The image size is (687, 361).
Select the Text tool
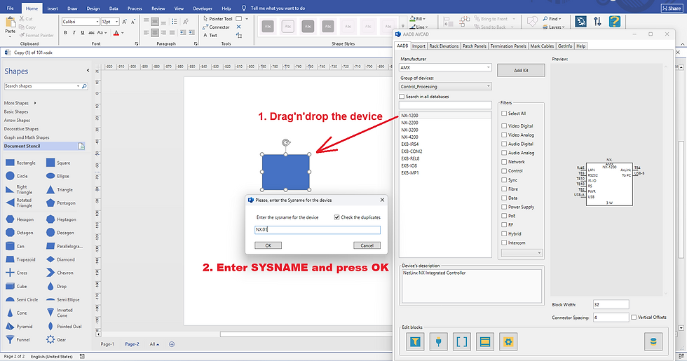pyautogui.click(x=210, y=36)
